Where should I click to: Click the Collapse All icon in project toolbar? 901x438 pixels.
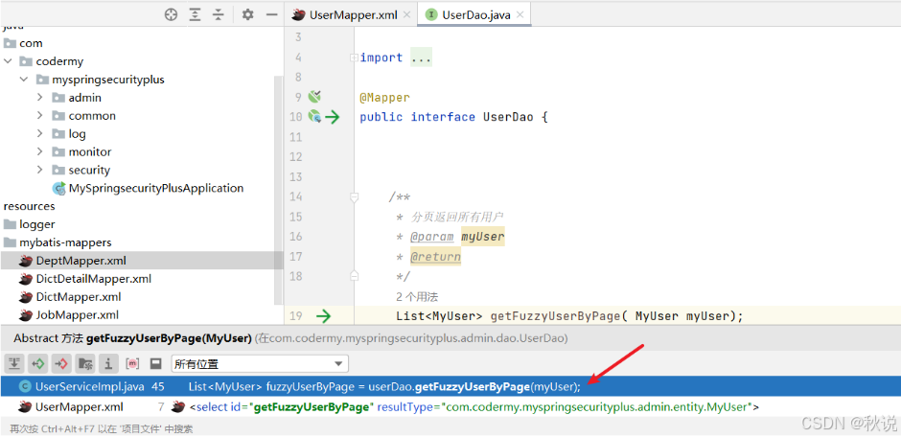pos(218,15)
